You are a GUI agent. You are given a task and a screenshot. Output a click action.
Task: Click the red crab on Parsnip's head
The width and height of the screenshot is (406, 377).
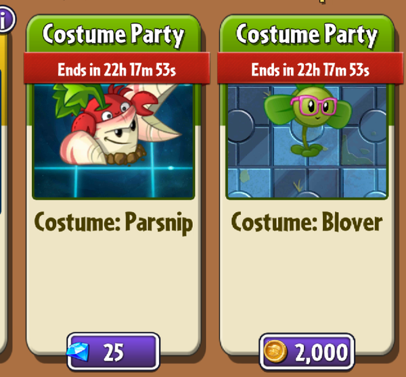(114, 109)
